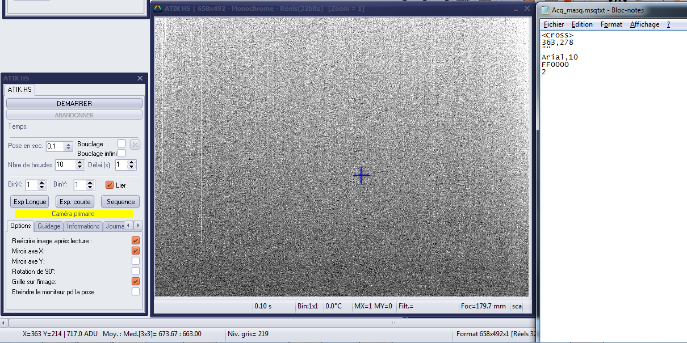Open the Informations tab

(x=83, y=226)
